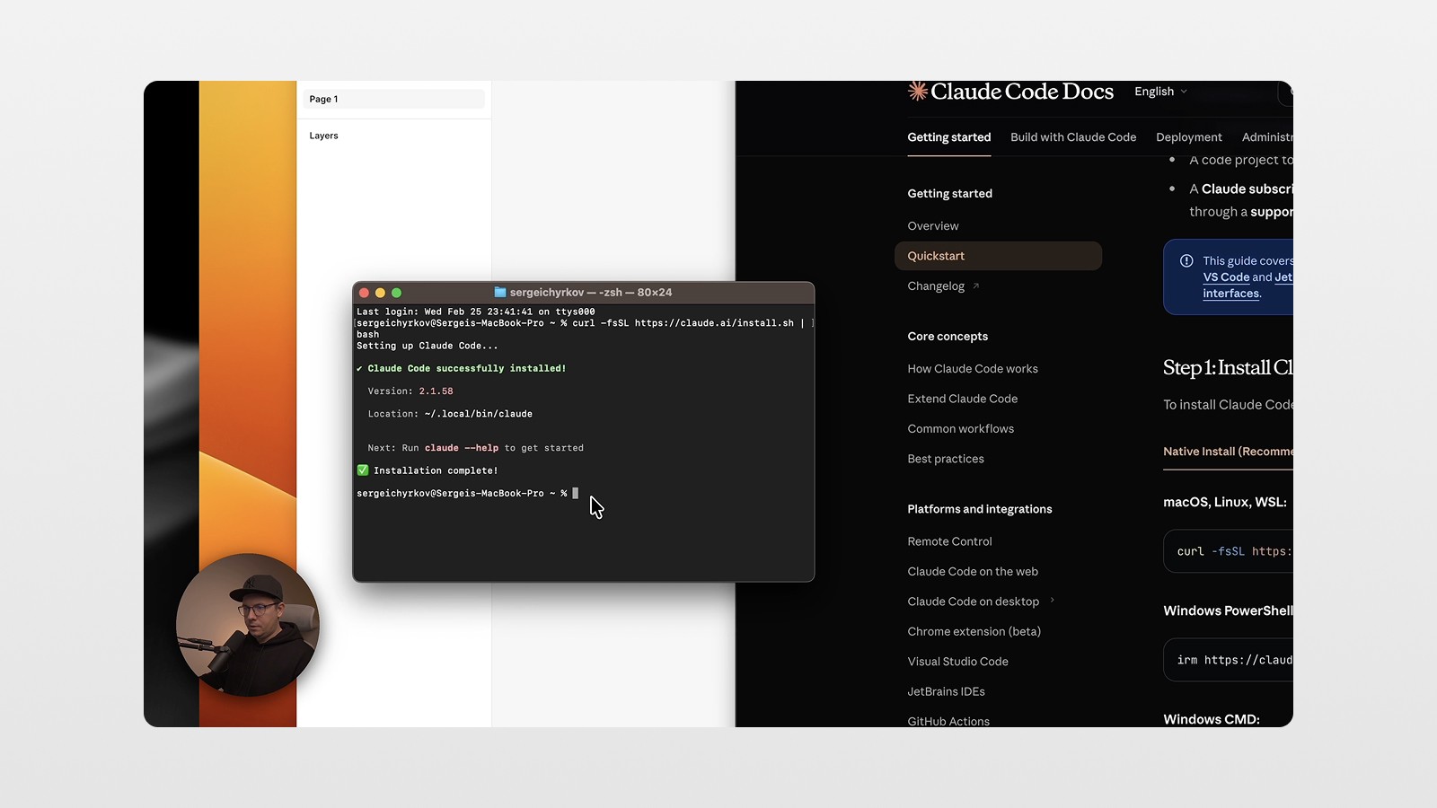
Task: Click the Claude Code Docs starburst logo
Action: coord(916,91)
